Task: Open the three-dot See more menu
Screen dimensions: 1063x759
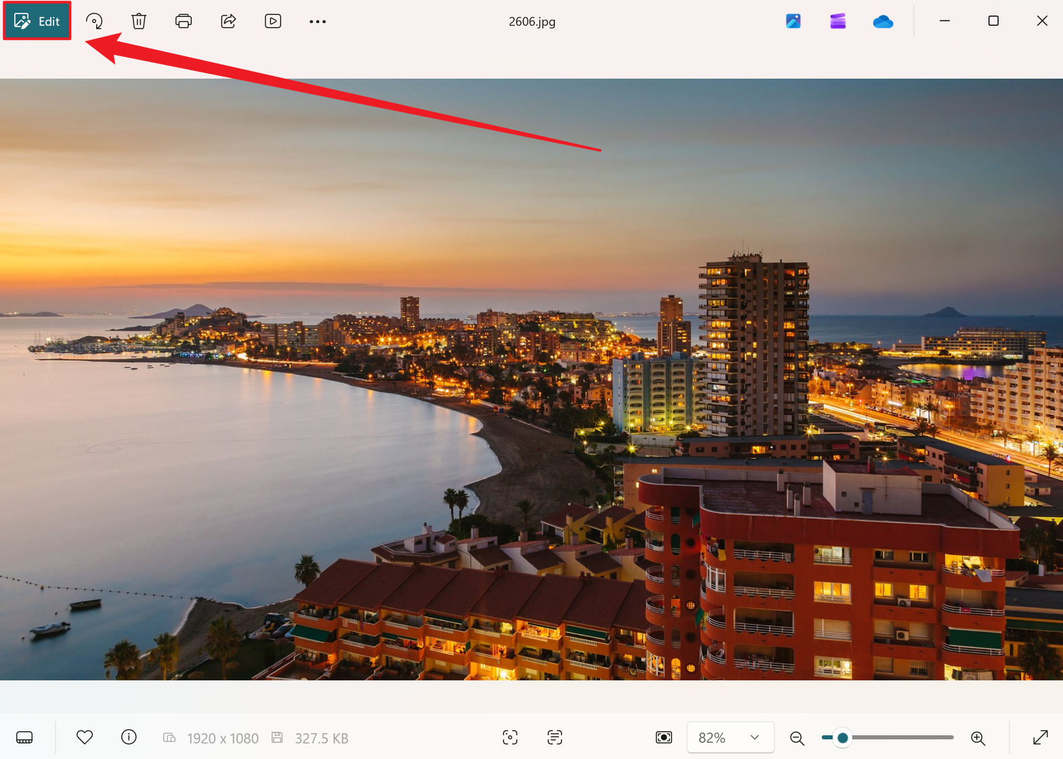Action: pos(318,22)
